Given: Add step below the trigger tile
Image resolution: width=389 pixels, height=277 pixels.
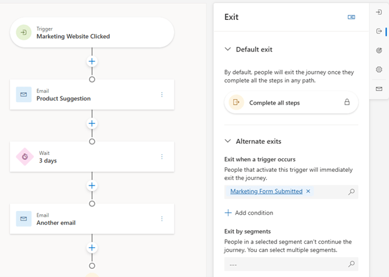Looking at the screenshot, I should tap(92, 62).
